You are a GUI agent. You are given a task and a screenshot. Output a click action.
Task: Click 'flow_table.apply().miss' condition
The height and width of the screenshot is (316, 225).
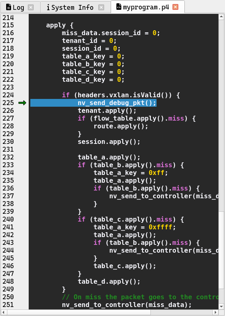[x=139, y=118]
